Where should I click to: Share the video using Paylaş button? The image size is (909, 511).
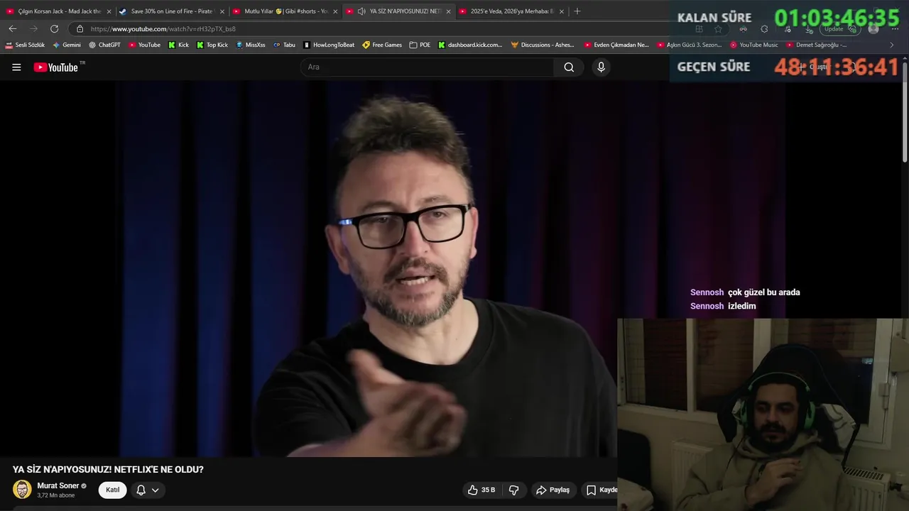pos(553,490)
